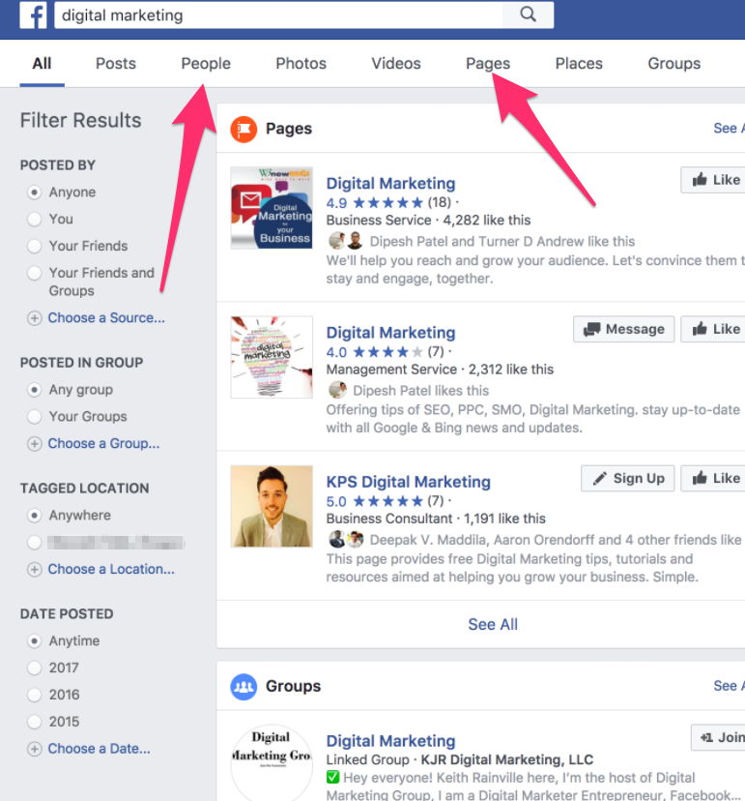
Task: Click the blue Groups section icon
Action: click(x=244, y=686)
